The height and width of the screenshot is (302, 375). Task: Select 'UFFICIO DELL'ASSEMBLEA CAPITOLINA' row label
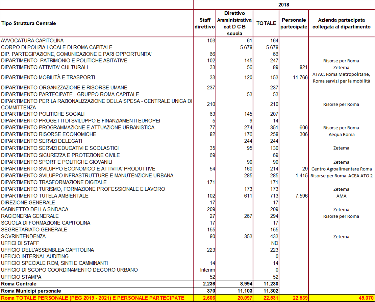tap(48, 250)
